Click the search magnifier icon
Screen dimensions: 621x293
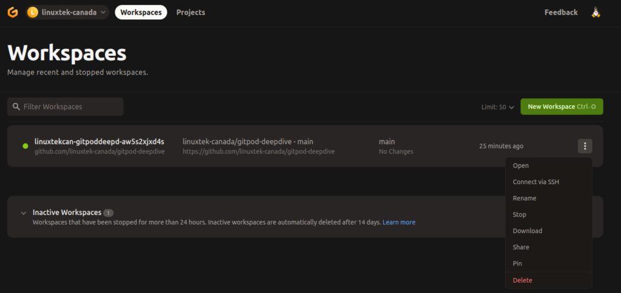coord(16,107)
